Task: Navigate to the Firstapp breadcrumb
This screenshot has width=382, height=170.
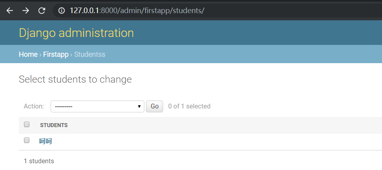Action: pyautogui.click(x=56, y=54)
